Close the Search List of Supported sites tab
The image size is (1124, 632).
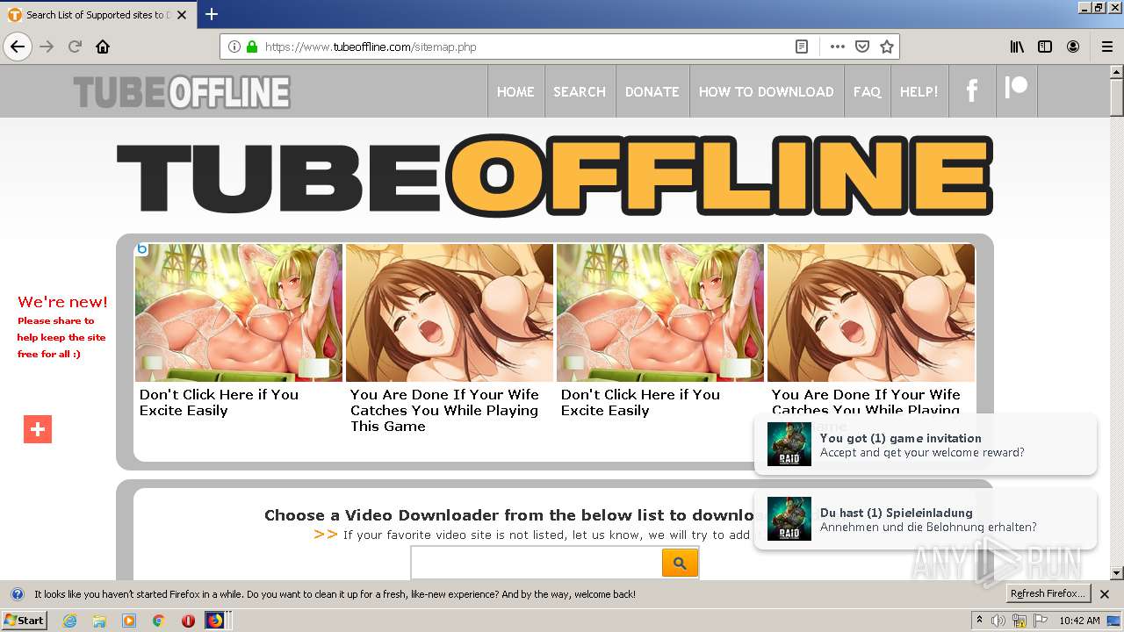tap(182, 15)
